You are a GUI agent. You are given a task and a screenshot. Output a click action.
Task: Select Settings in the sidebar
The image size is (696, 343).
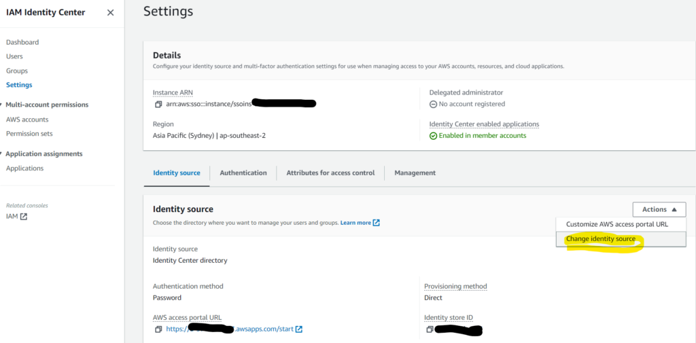tap(19, 85)
